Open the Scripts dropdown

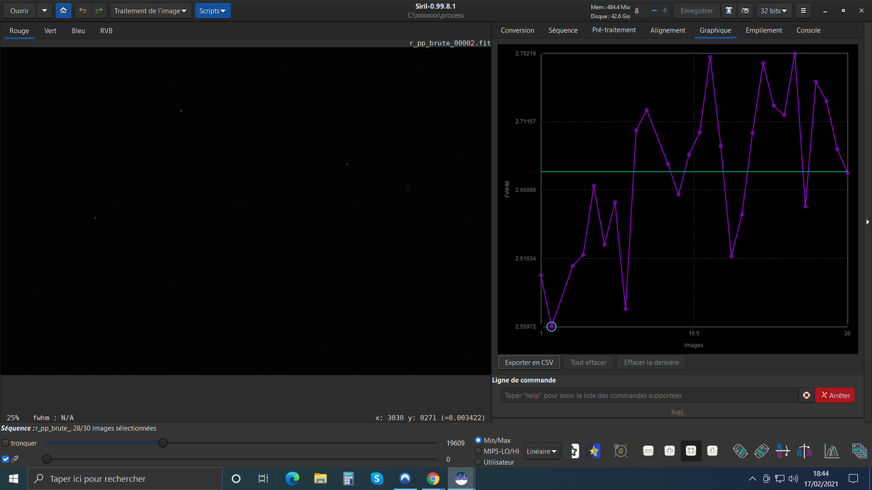tap(212, 10)
